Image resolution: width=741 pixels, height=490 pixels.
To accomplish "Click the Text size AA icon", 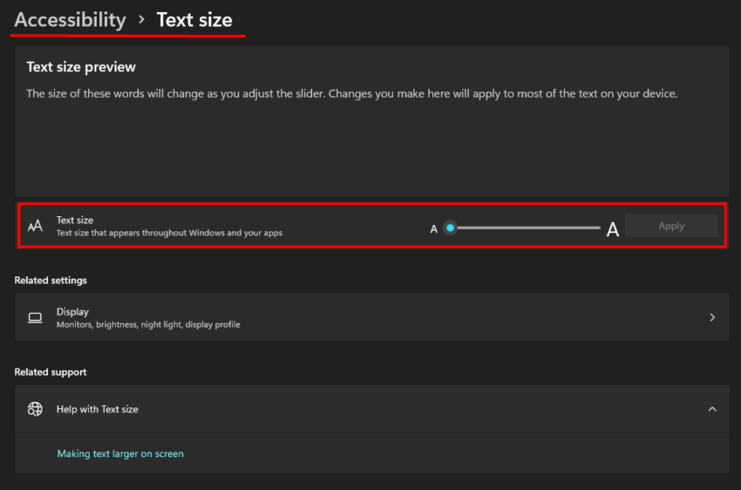I will [x=35, y=226].
